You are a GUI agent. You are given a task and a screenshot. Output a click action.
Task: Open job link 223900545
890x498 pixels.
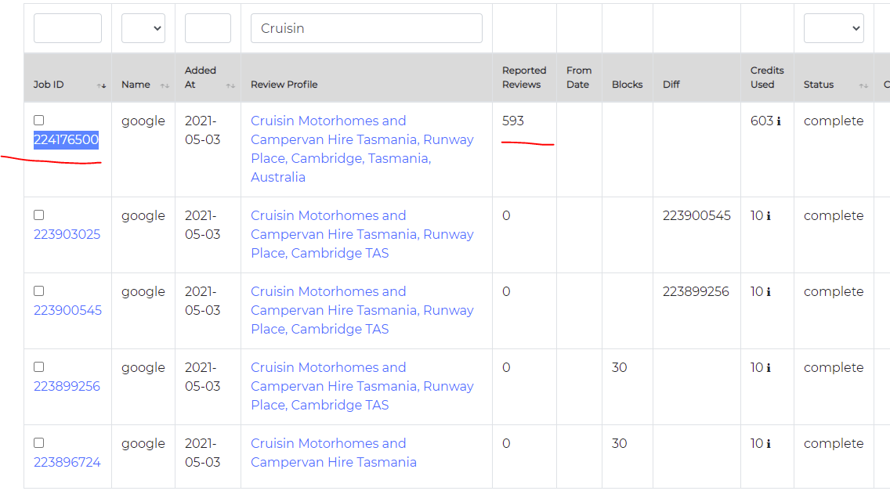coord(67,310)
